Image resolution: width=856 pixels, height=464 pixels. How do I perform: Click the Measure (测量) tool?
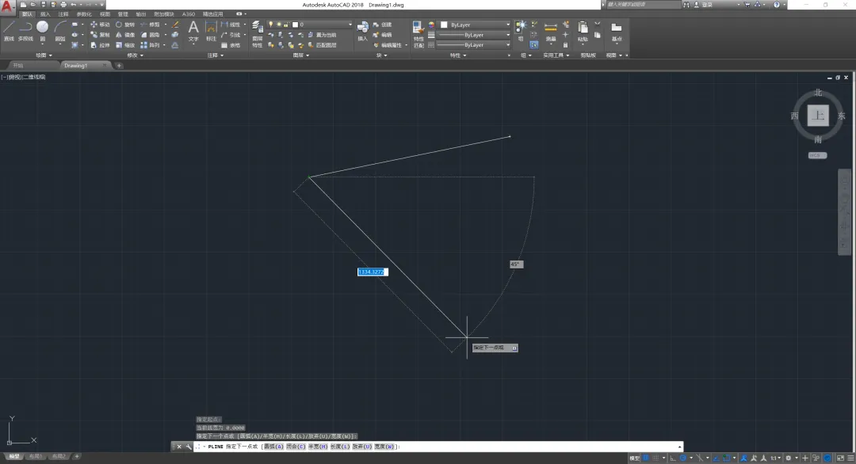point(551,31)
